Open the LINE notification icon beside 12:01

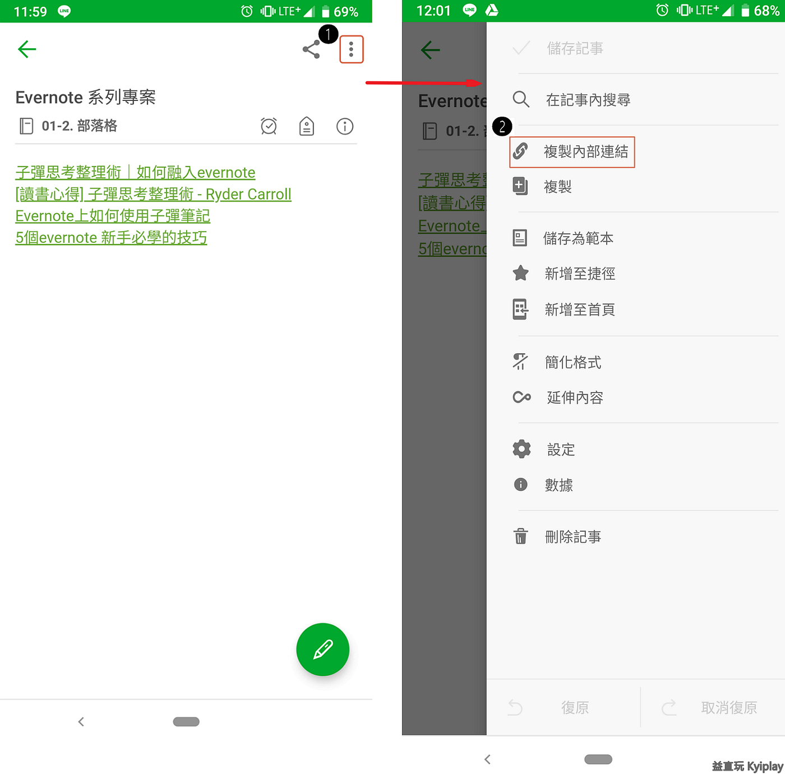point(470,10)
